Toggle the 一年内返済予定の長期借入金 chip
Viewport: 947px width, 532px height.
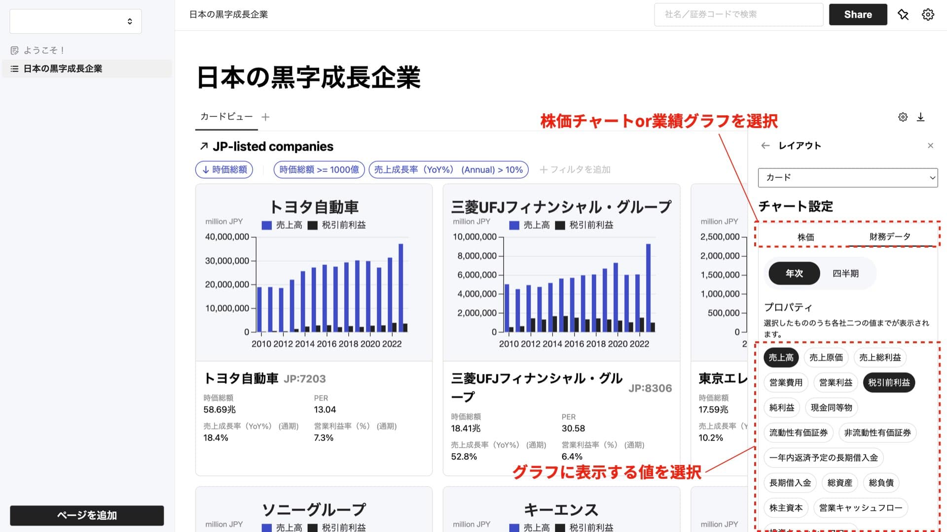[x=824, y=458]
